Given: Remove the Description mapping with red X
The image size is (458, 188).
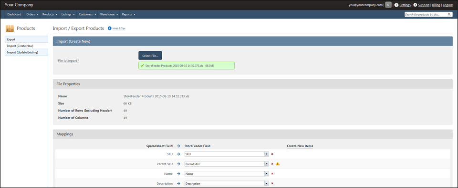Looking at the screenshot, I should pyautogui.click(x=272, y=184).
